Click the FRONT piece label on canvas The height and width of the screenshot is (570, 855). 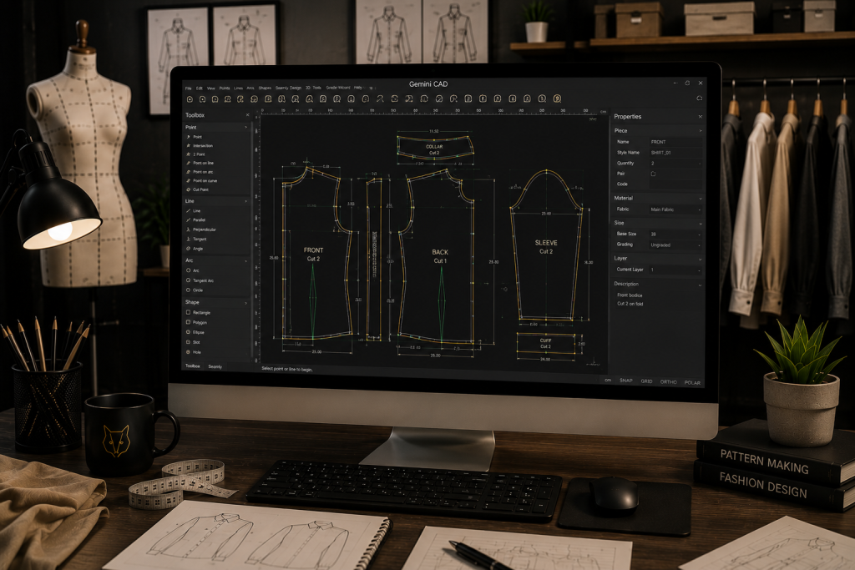(x=314, y=250)
